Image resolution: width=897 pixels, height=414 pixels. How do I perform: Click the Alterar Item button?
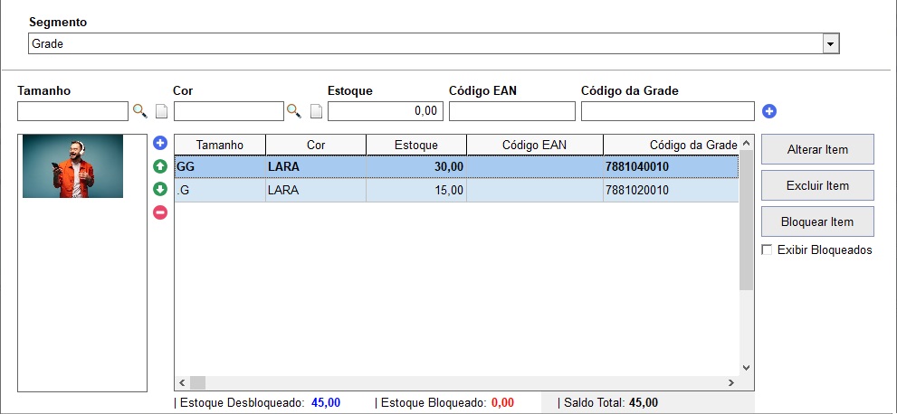point(817,150)
